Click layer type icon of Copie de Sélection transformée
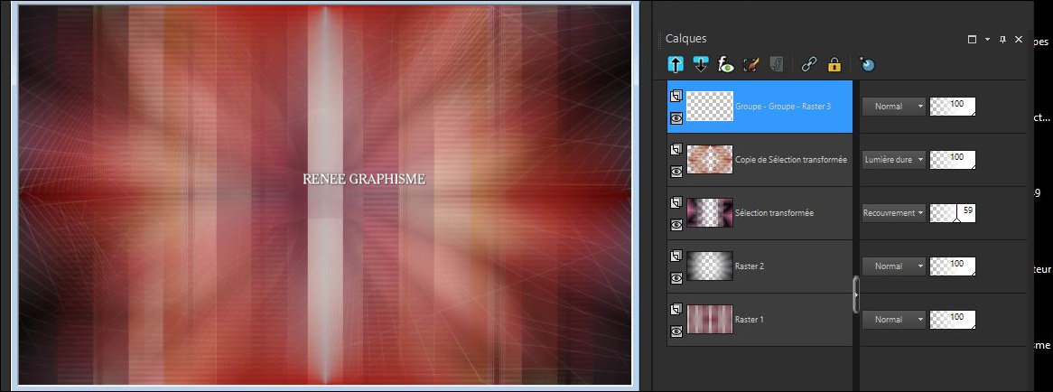 point(676,149)
